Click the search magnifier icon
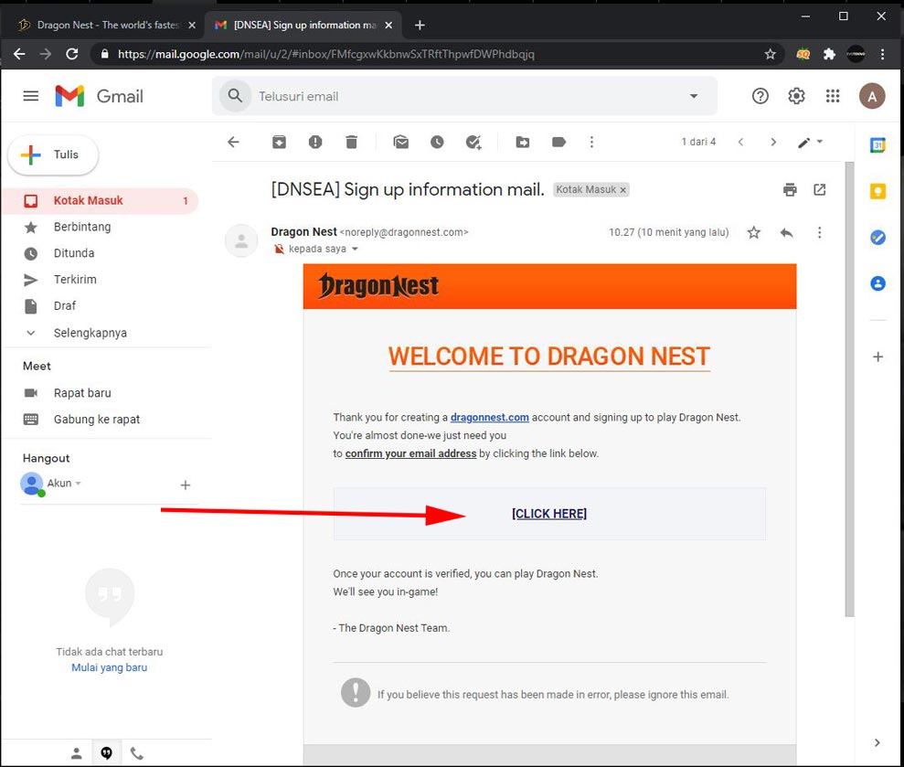Viewport: 904px width, 767px height. 235,96
